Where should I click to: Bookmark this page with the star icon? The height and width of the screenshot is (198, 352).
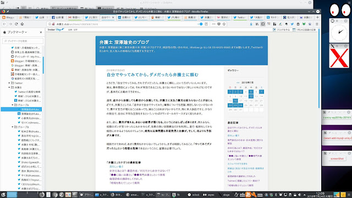[x=224, y=24]
